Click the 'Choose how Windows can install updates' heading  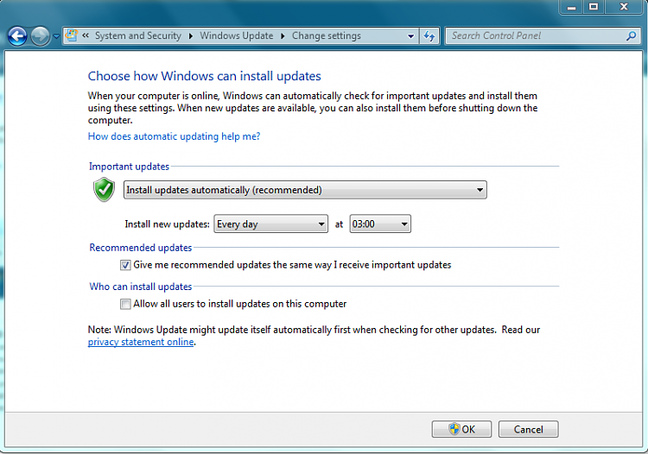click(204, 76)
